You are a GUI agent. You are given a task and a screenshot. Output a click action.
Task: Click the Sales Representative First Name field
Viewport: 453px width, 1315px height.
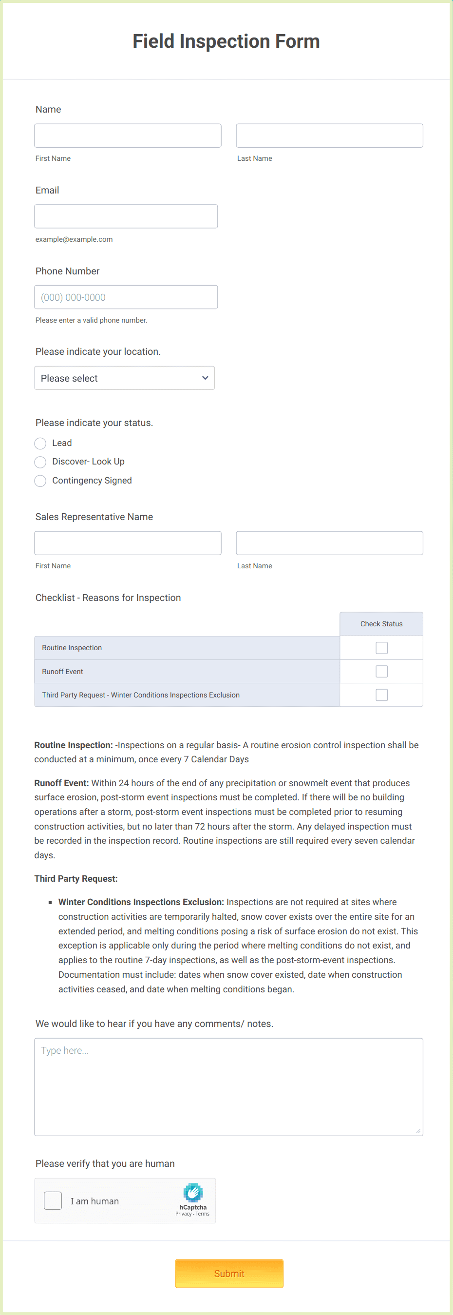click(128, 542)
